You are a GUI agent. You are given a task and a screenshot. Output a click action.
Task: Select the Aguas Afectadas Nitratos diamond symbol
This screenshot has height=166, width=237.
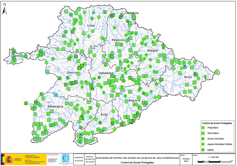click(x=203, y=144)
